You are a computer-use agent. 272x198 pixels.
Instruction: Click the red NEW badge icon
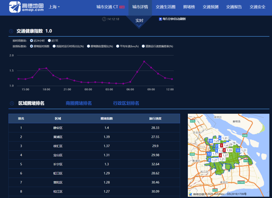pos(122,7)
